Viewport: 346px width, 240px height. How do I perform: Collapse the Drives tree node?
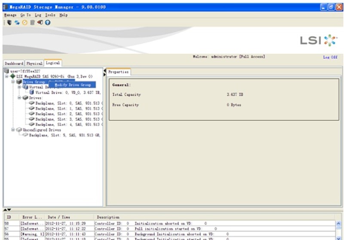[x=20, y=98]
